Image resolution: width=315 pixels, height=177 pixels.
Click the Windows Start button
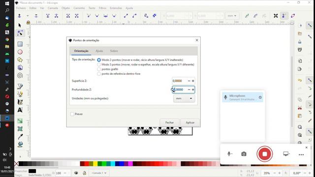point(7,3)
